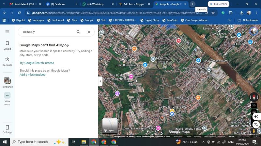Open the All Bookmarks folder
The width and height of the screenshot is (261, 146).
[248, 20]
